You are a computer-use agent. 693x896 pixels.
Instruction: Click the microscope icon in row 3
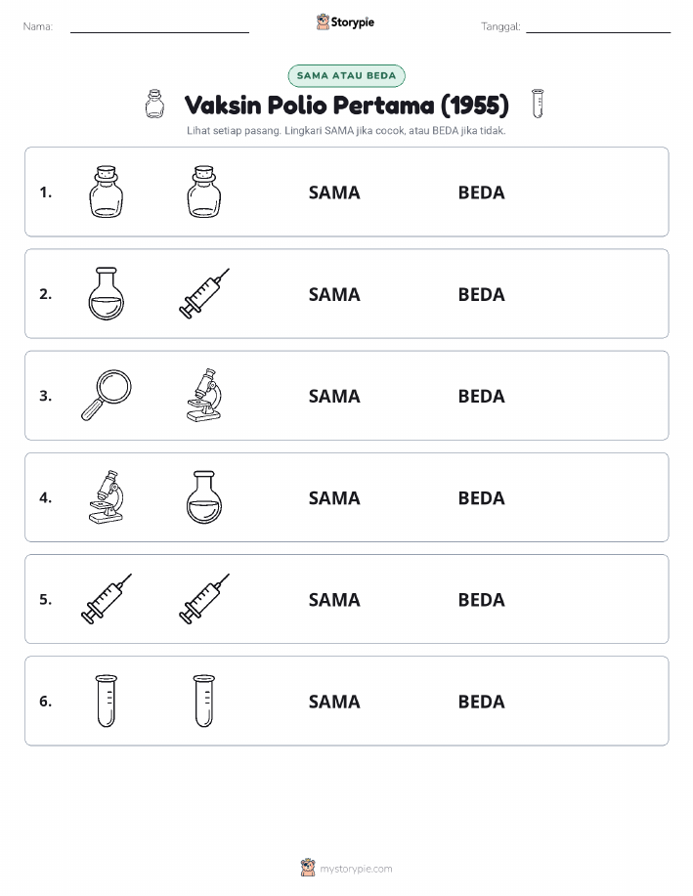[204, 396]
